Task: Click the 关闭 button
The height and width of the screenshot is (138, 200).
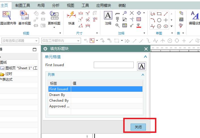Action: (x=138, y=127)
